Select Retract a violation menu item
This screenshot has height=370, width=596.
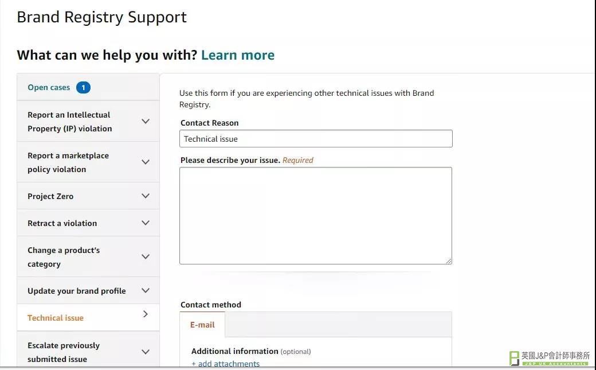click(62, 223)
